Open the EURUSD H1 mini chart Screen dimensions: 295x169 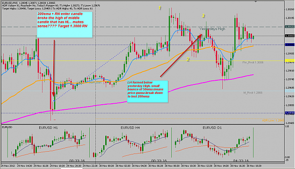[x=48, y=143]
